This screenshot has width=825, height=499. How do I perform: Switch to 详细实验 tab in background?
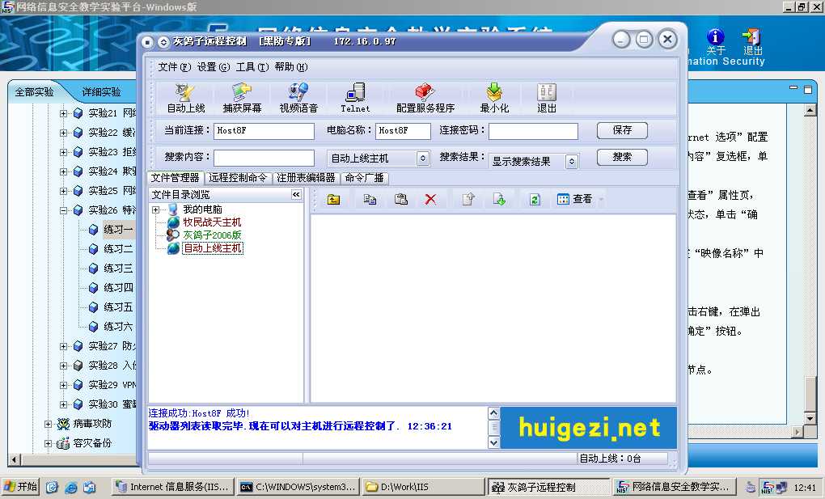coord(102,92)
